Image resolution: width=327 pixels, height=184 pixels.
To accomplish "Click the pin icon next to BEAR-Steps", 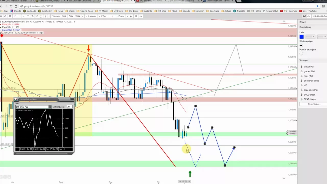I will (302, 99).
